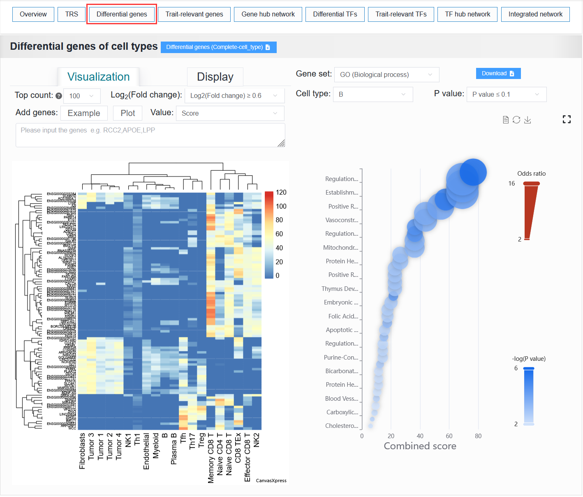This screenshot has width=583, height=497.
Task: Click the Odds ratio upper slider handle at 16
Action: pyautogui.click(x=532, y=183)
